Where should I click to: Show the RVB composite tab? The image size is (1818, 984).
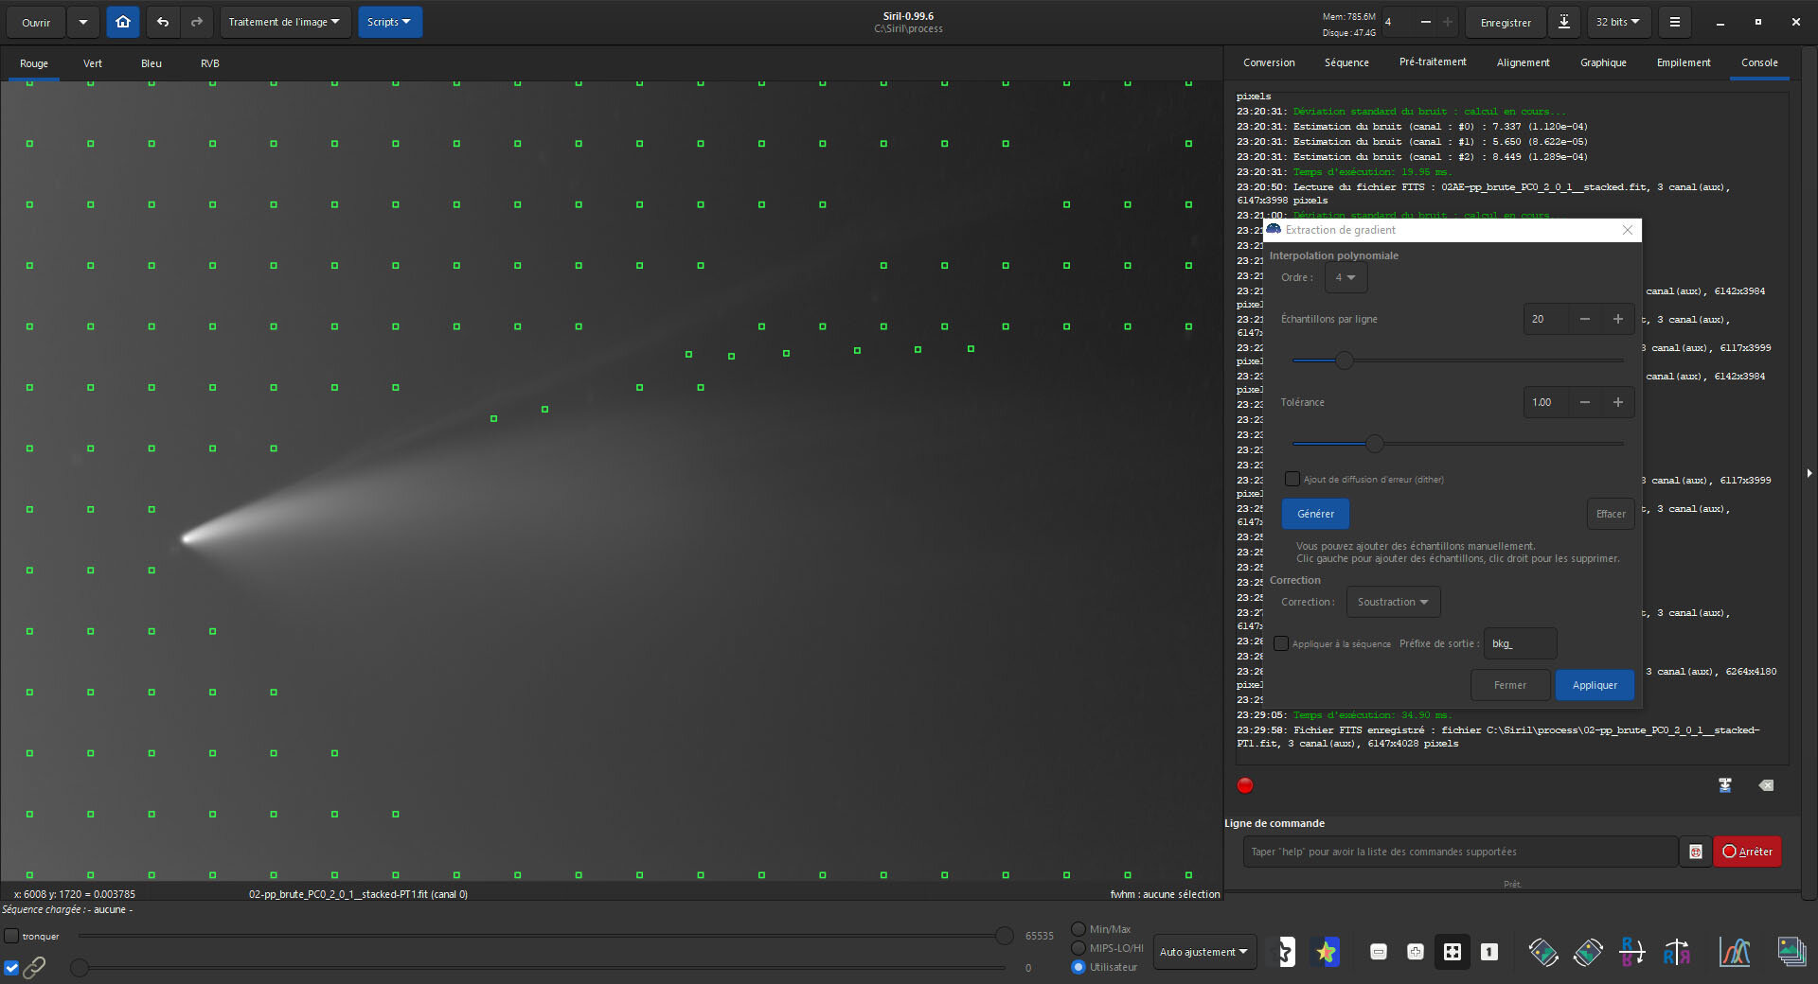click(210, 63)
